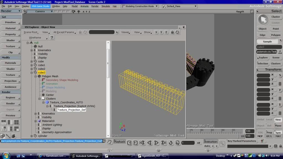283x159 pixels.
Task: Click the script editor icon left of Playback
Action: point(110,142)
